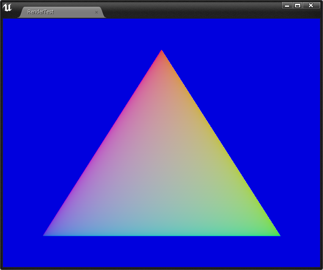Minimize the RenderTest window

(287, 6)
